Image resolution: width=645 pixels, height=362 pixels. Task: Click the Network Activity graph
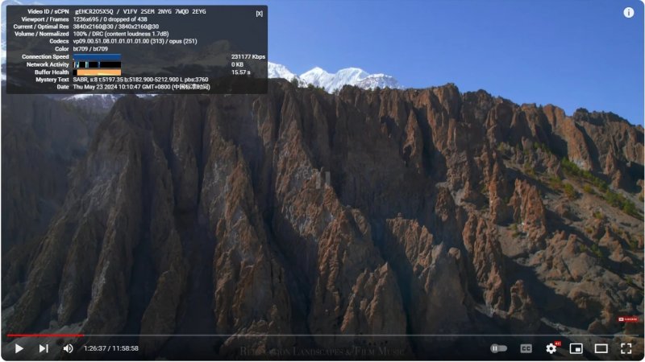(x=97, y=64)
